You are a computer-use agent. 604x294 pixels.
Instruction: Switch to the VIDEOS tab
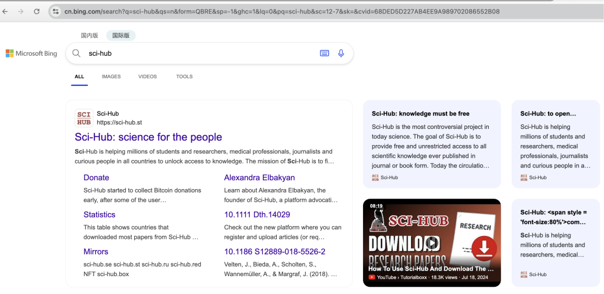click(x=148, y=76)
